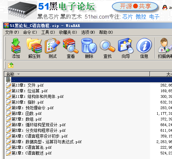Select file 第11章：结构体和共用体.pdf

[38, 96]
